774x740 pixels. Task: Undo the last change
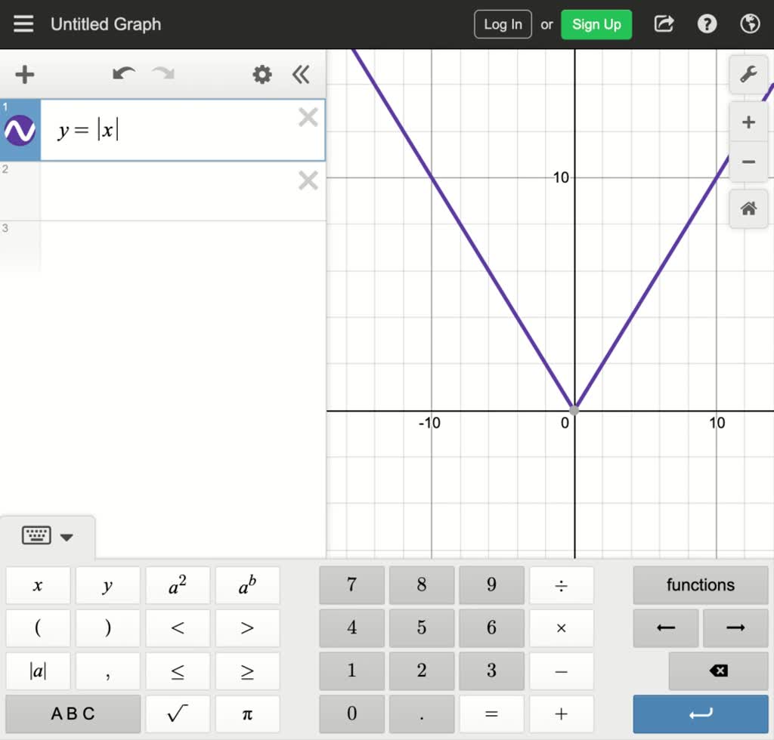point(123,75)
